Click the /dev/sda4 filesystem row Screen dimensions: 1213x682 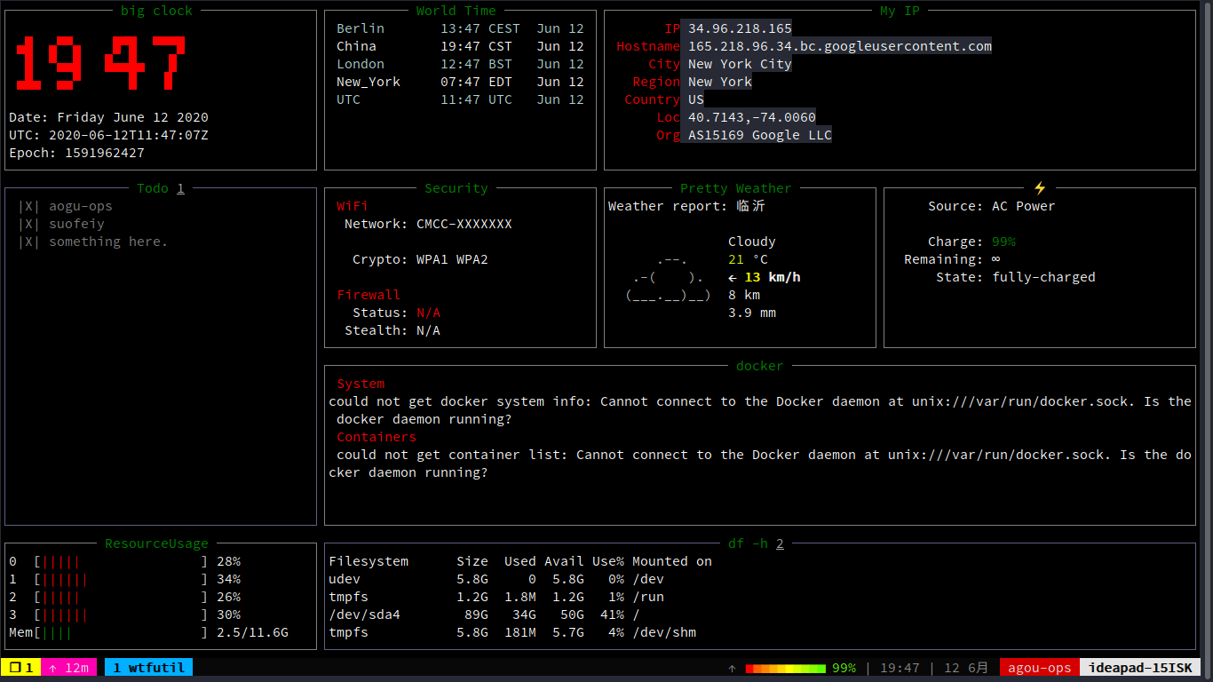tap(484, 615)
